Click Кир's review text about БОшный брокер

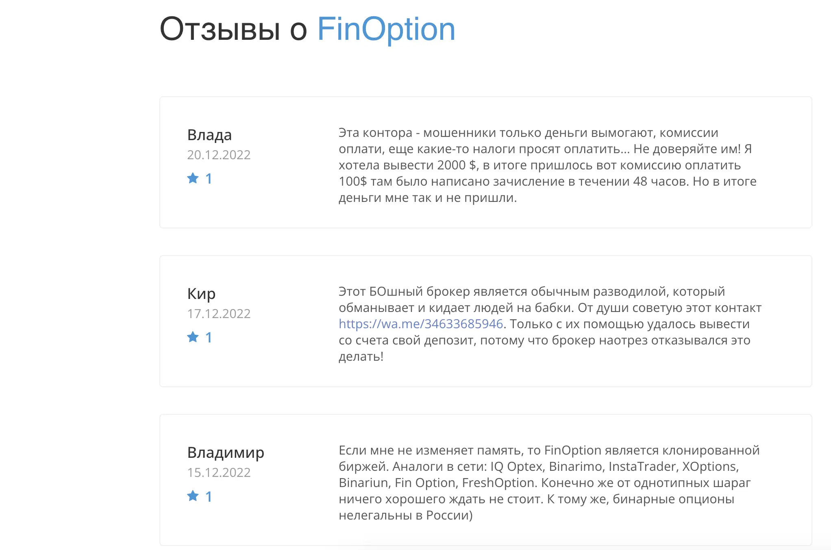click(x=550, y=324)
